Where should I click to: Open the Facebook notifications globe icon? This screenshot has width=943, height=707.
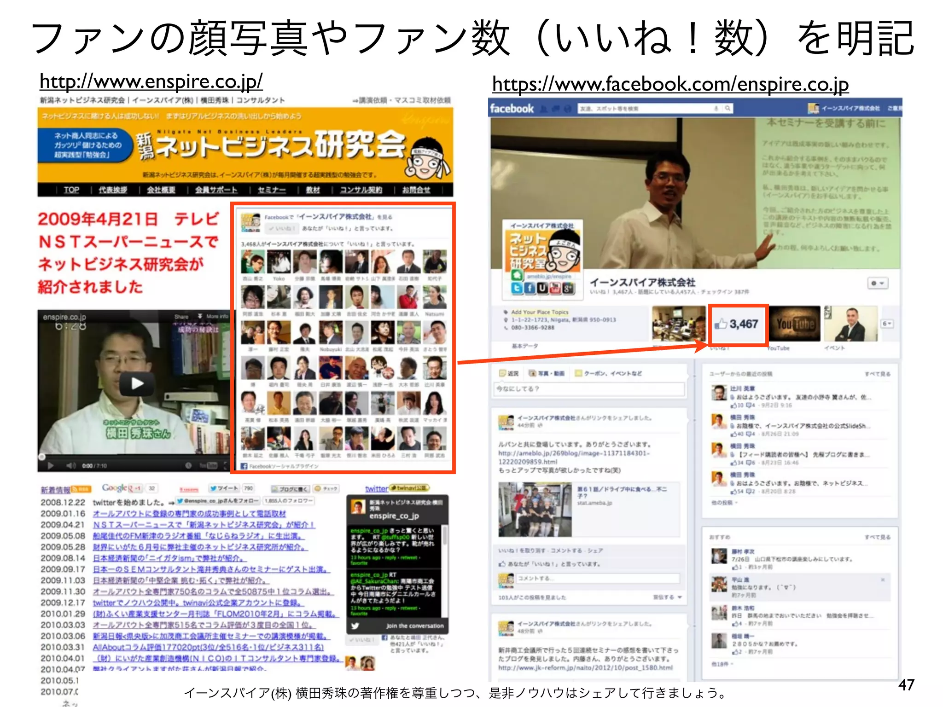pyautogui.click(x=568, y=109)
